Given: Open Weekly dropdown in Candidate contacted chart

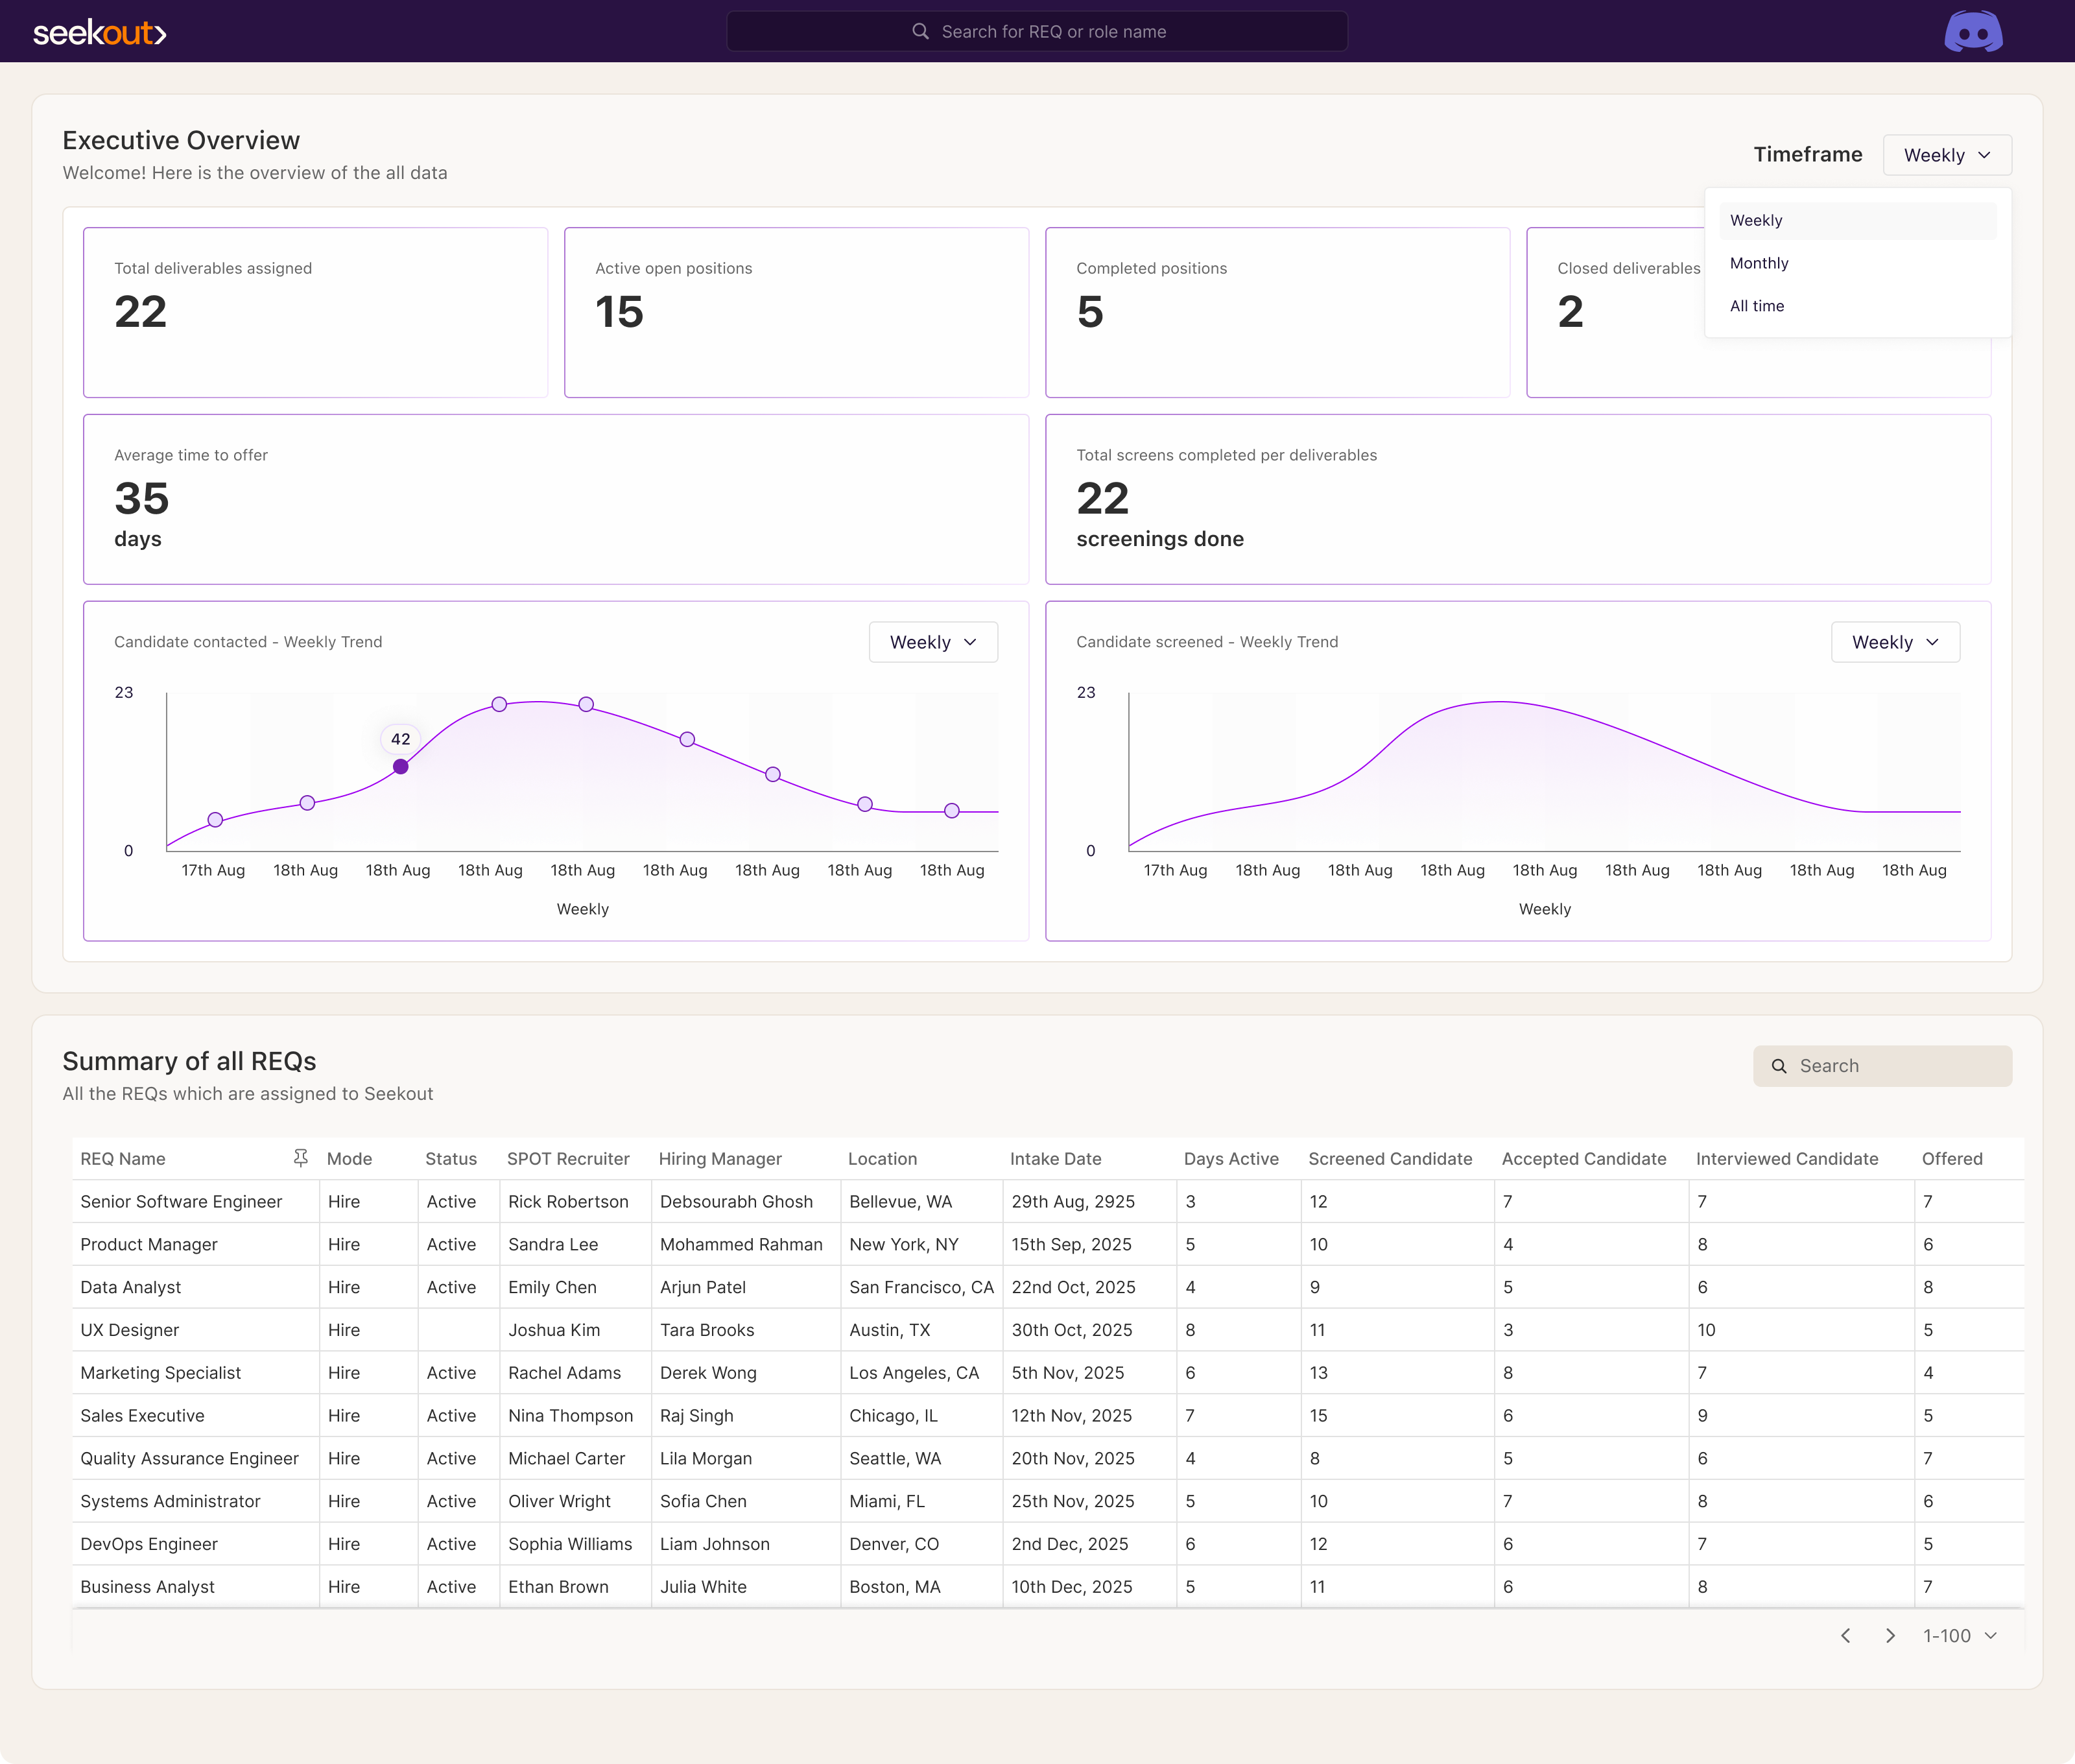Looking at the screenshot, I should point(933,642).
